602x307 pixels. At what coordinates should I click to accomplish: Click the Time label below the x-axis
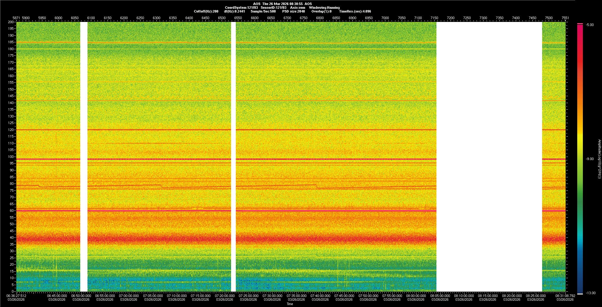[x=290, y=304]
